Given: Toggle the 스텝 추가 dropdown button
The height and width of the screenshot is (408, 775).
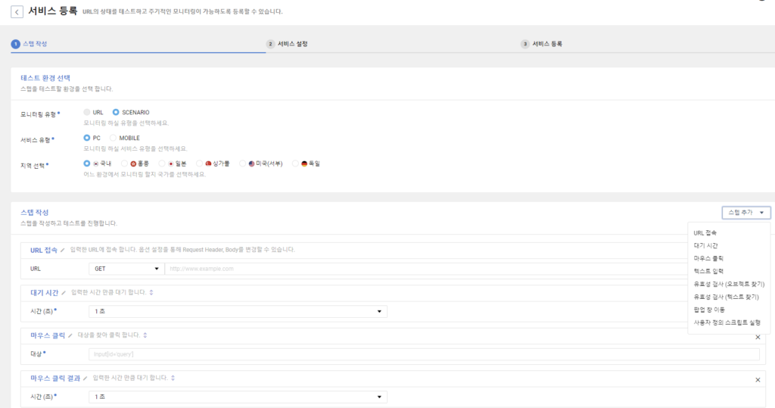Looking at the screenshot, I should (x=746, y=213).
